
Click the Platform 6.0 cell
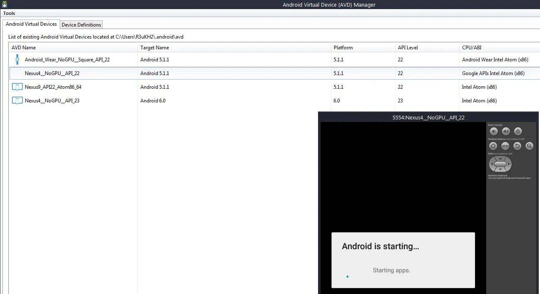click(x=337, y=101)
